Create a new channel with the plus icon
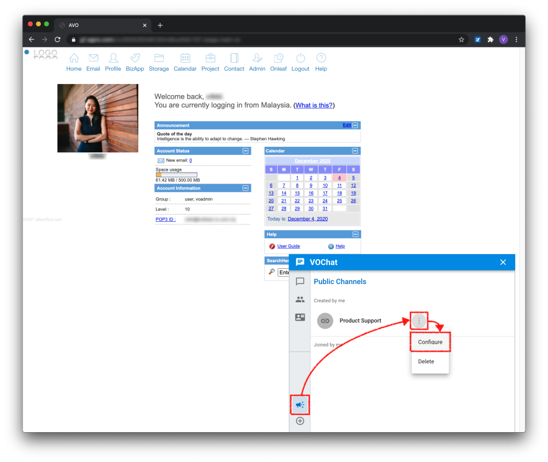The width and height of the screenshot is (548, 462). (300, 421)
